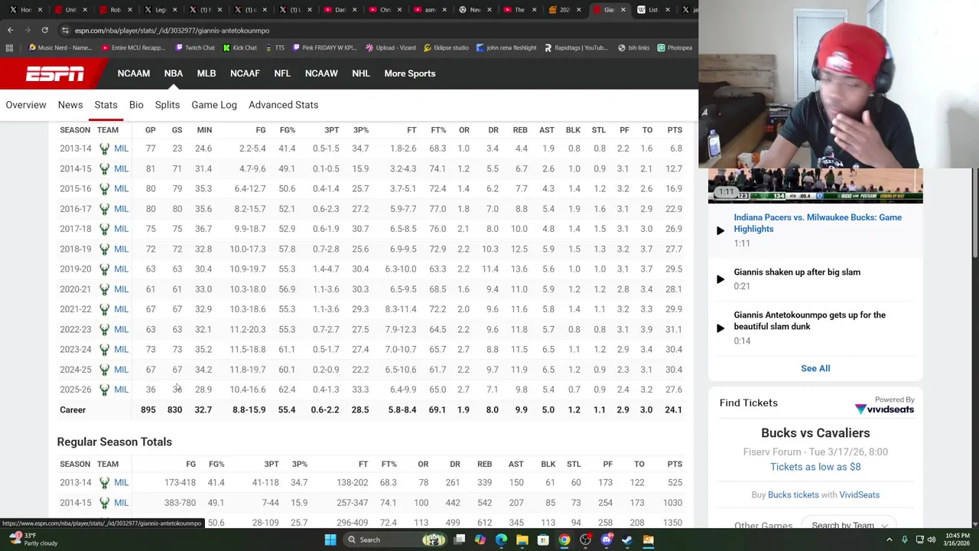Close the active Giannis browser tab
This screenshot has width=979, height=551.
(x=623, y=10)
